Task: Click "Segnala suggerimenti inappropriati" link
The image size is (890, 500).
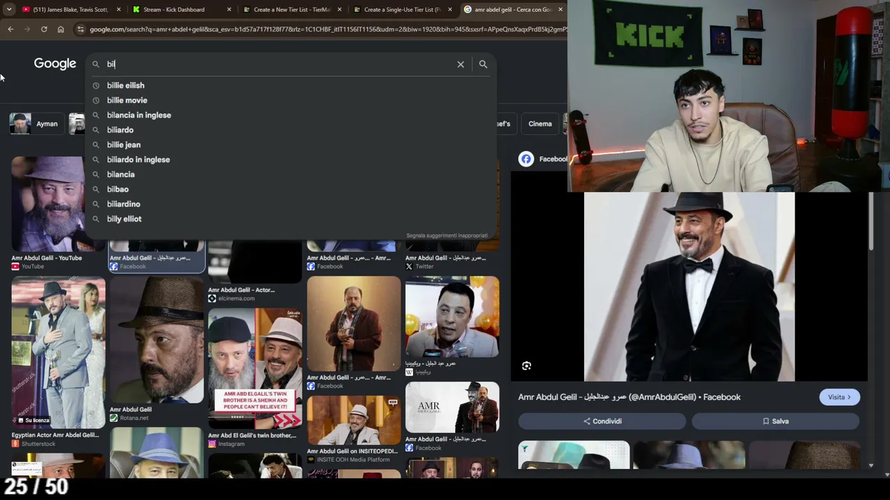Action: pyautogui.click(x=447, y=235)
